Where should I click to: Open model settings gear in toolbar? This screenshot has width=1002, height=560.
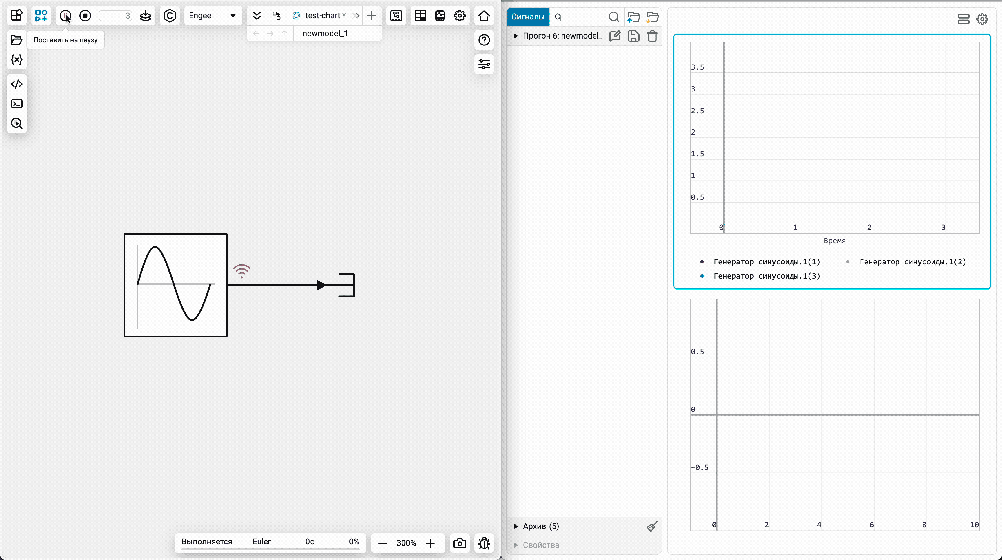pos(460,16)
